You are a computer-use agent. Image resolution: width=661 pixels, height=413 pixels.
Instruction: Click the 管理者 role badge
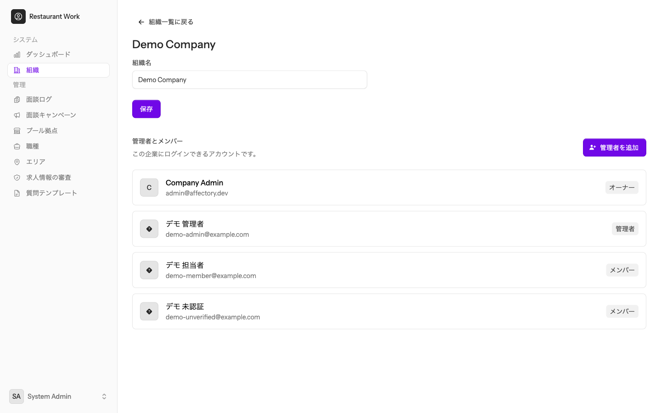pos(625,229)
